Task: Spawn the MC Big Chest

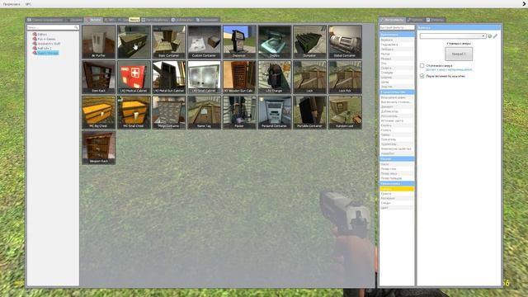Action: click(99, 112)
